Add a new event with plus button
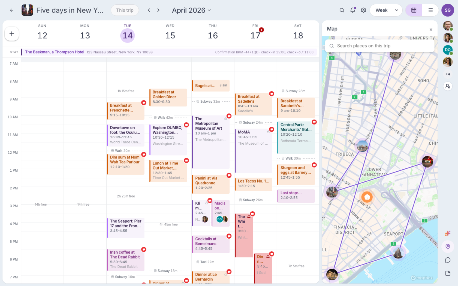458x286 pixels. coord(12,34)
